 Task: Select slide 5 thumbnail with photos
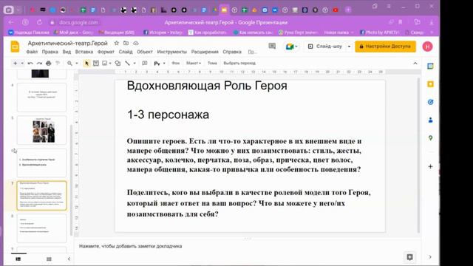pyautogui.click(x=41, y=130)
